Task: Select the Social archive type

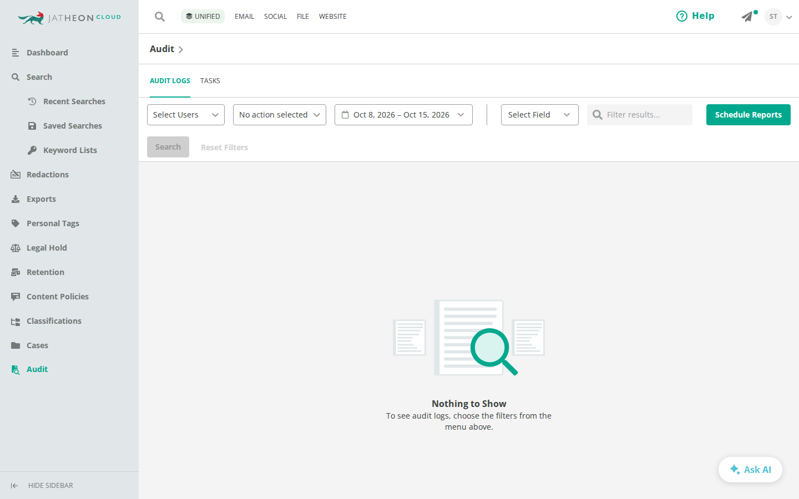Action: tap(275, 17)
